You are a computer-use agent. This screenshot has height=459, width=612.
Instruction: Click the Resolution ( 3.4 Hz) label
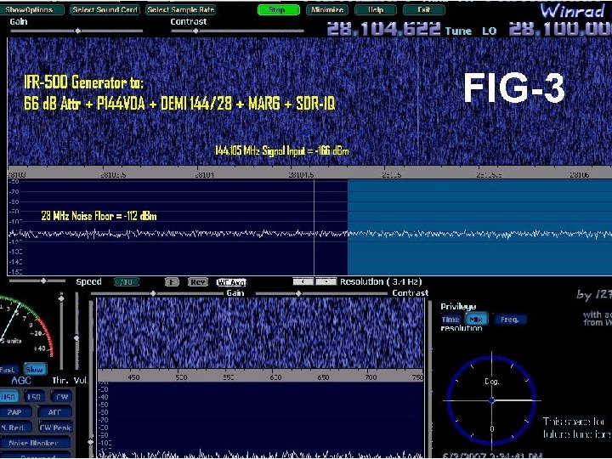click(381, 281)
